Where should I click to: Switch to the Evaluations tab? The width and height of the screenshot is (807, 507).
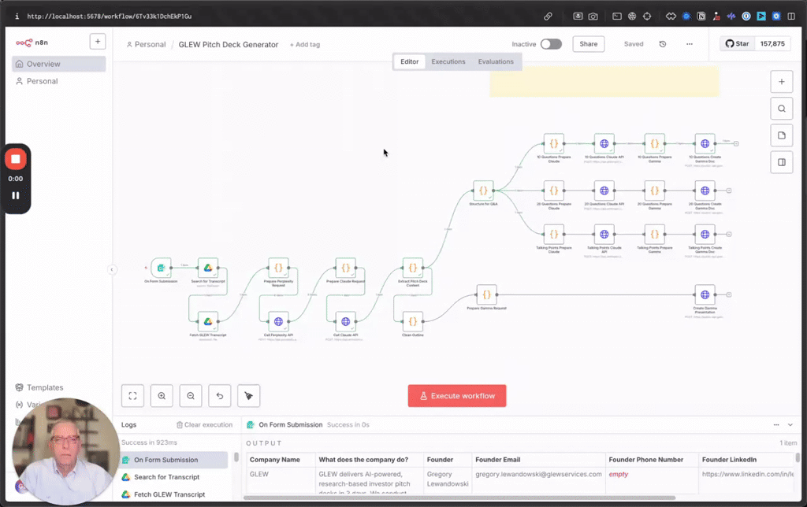(496, 61)
